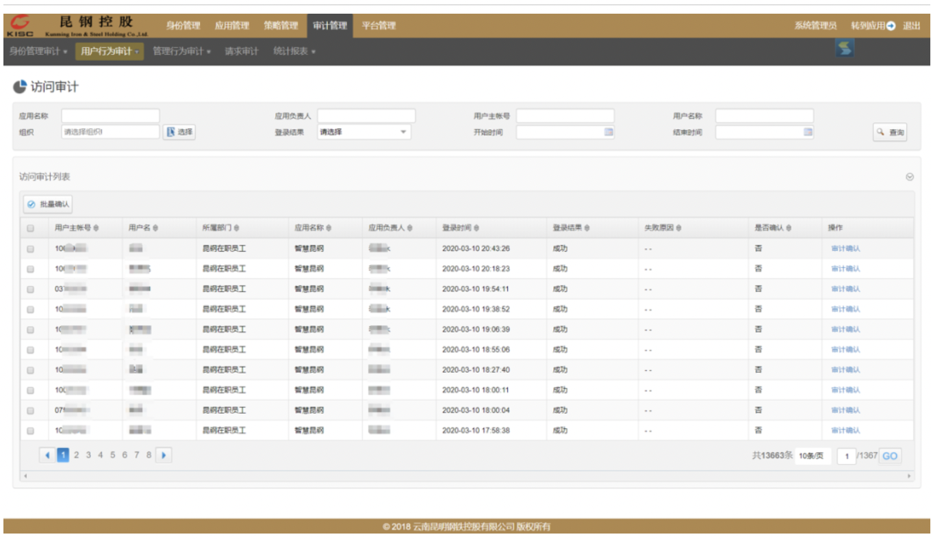The height and width of the screenshot is (539, 931).
Task: Collapse the 访问审计列表 panel
Action: click(910, 176)
